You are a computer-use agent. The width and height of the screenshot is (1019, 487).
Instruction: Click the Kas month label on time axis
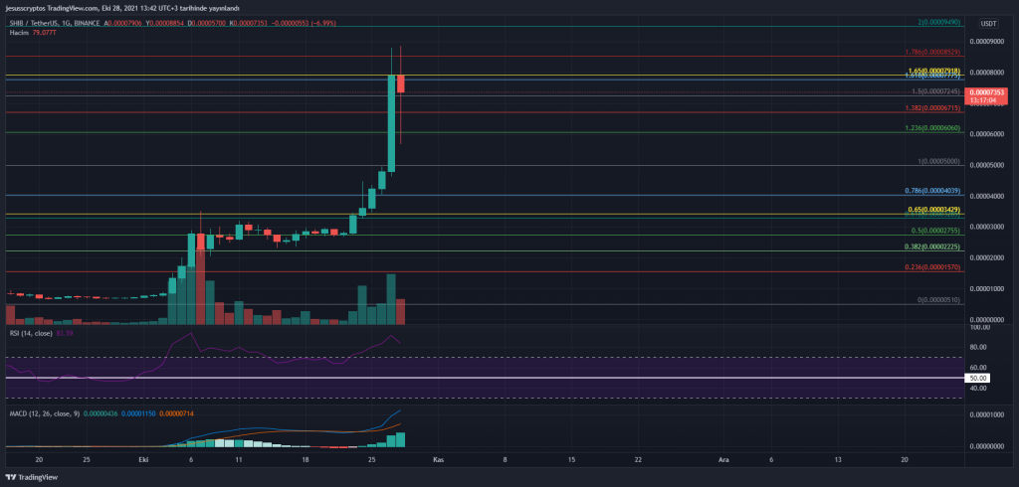[x=438, y=459]
